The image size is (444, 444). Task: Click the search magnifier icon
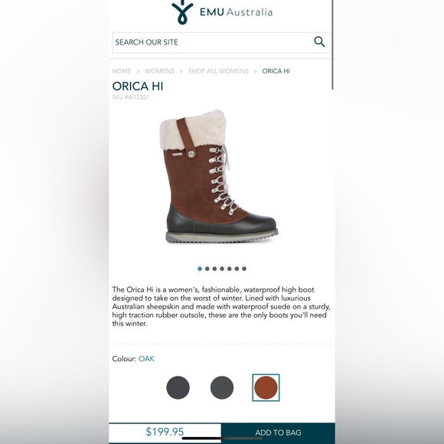(x=319, y=41)
